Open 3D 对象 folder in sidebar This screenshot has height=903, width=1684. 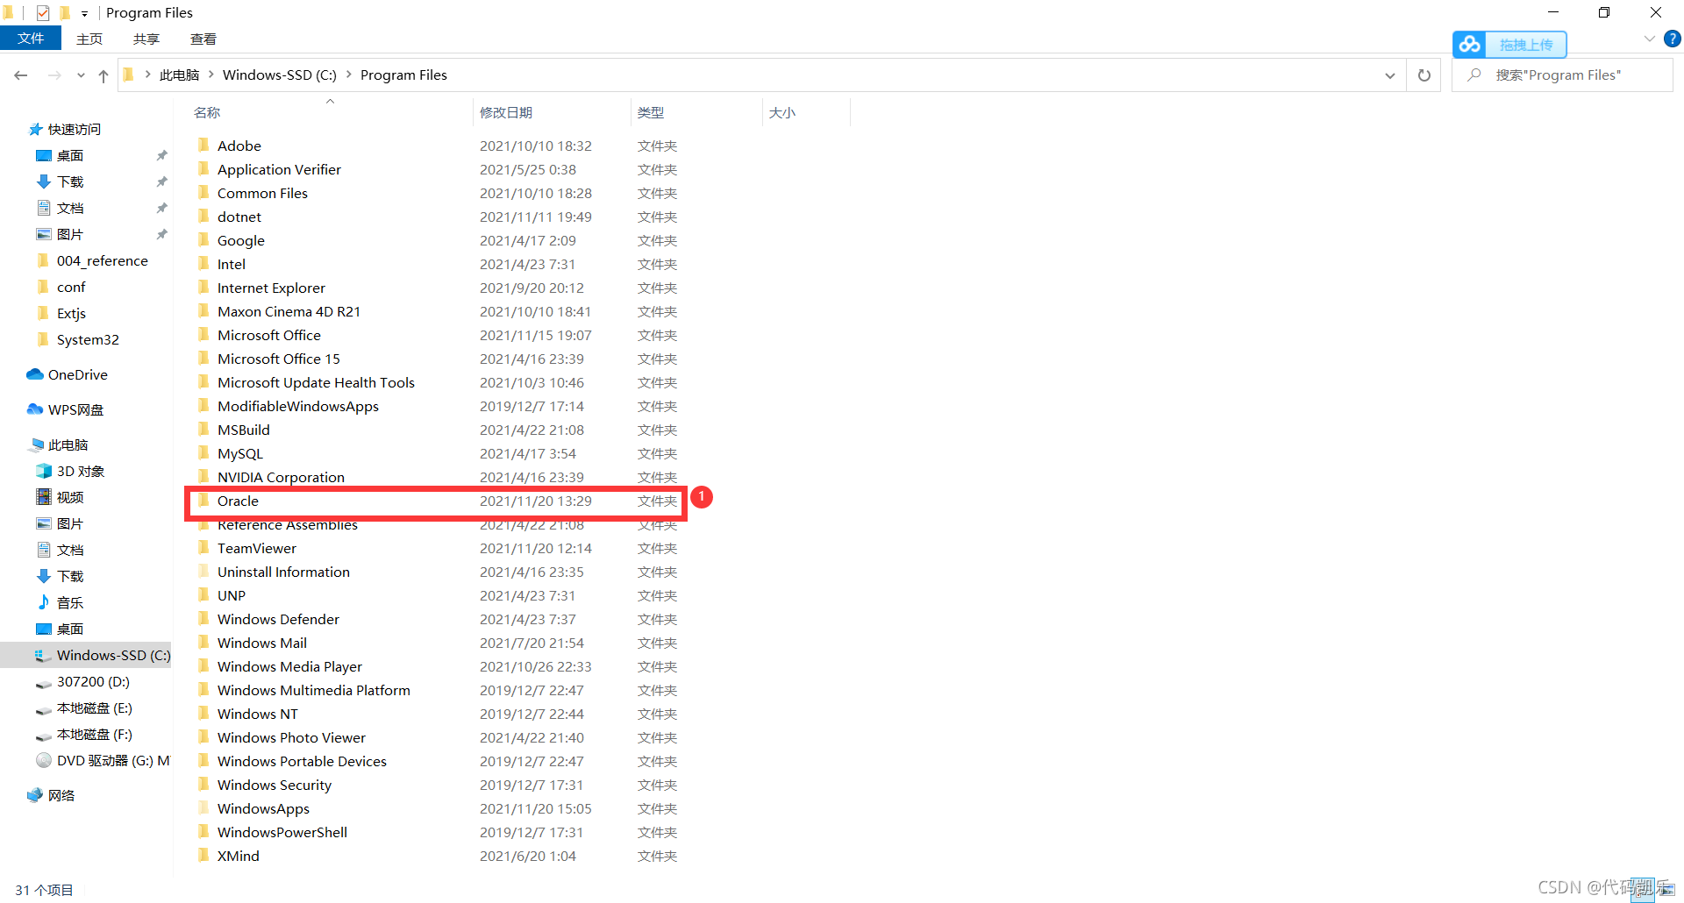(70, 471)
